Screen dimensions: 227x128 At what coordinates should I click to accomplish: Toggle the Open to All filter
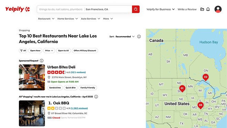[63, 51]
